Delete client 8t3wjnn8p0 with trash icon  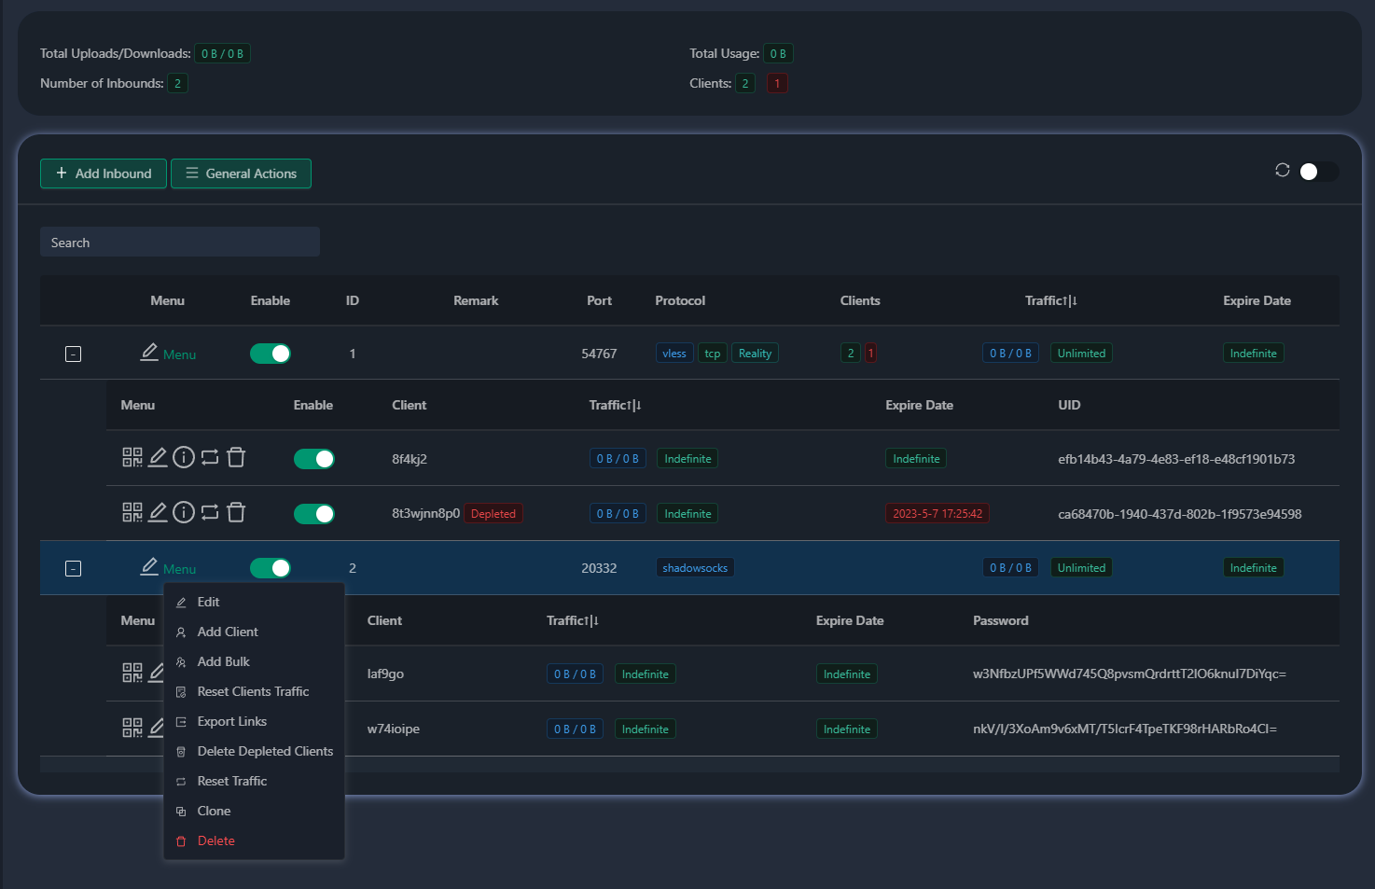[x=236, y=512]
